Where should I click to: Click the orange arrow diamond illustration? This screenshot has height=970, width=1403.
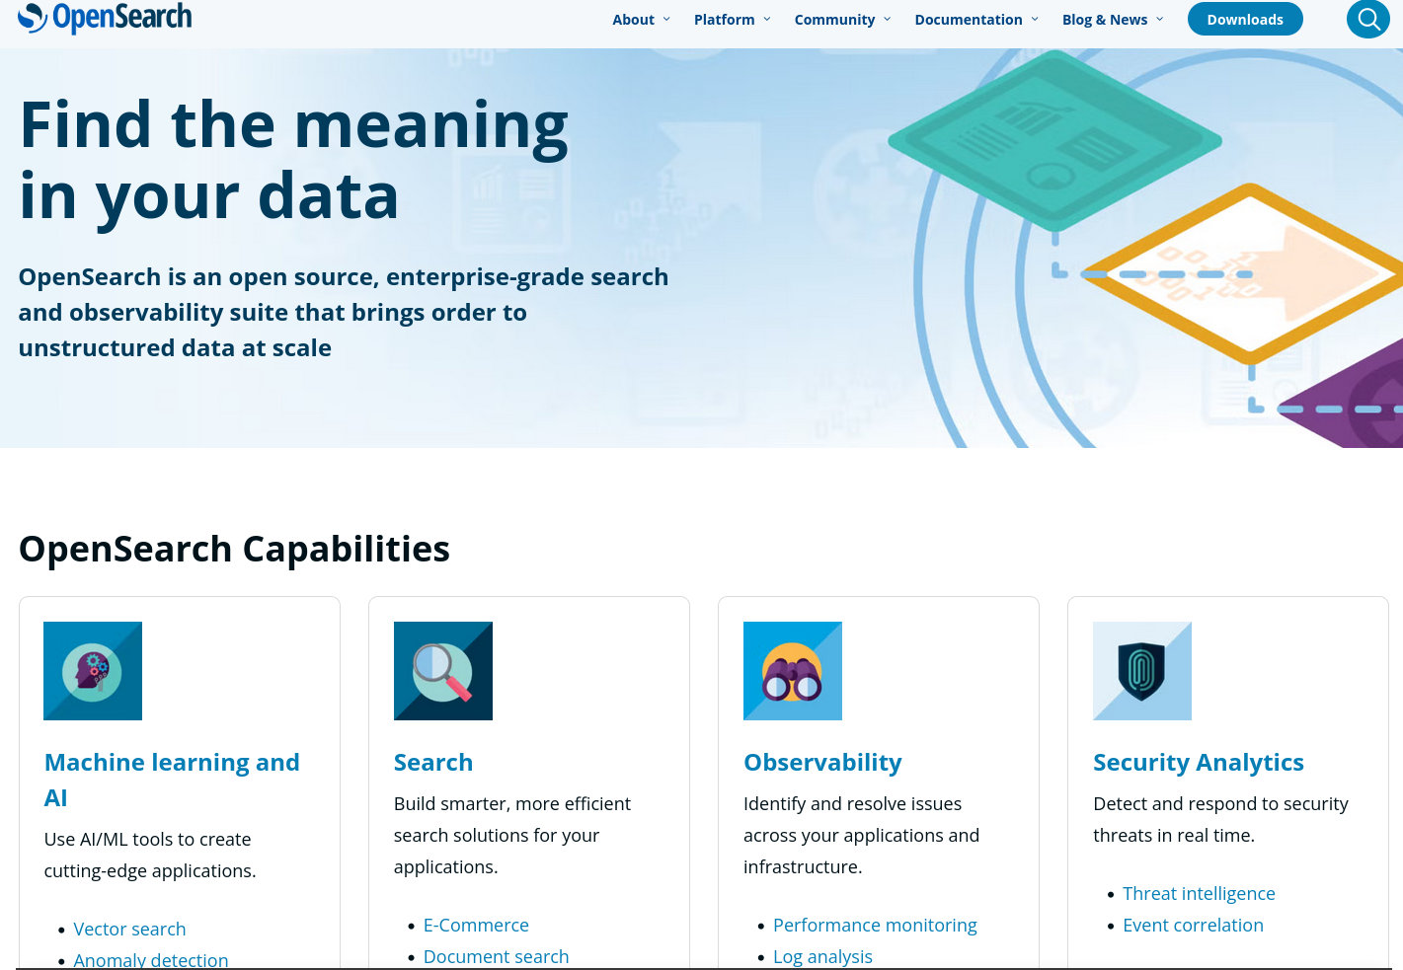[x=1249, y=273]
